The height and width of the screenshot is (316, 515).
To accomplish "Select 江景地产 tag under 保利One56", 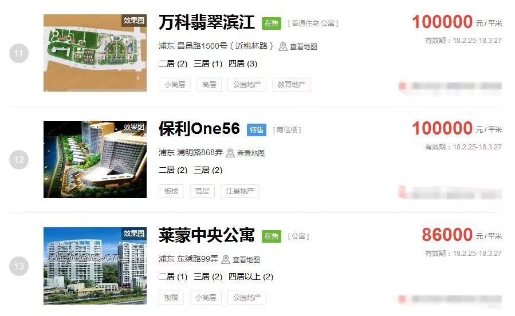I will coord(240,191).
